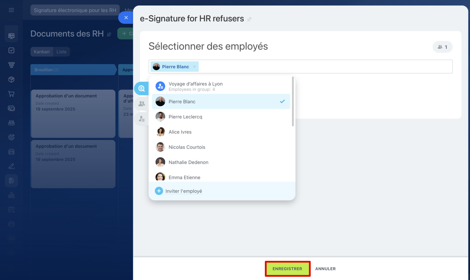Remove Pierre Blanc tag with the x
The width and height of the screenshot is (470, 280).
194,67
